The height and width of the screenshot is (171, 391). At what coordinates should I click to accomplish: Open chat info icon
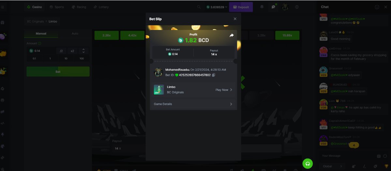377,7
